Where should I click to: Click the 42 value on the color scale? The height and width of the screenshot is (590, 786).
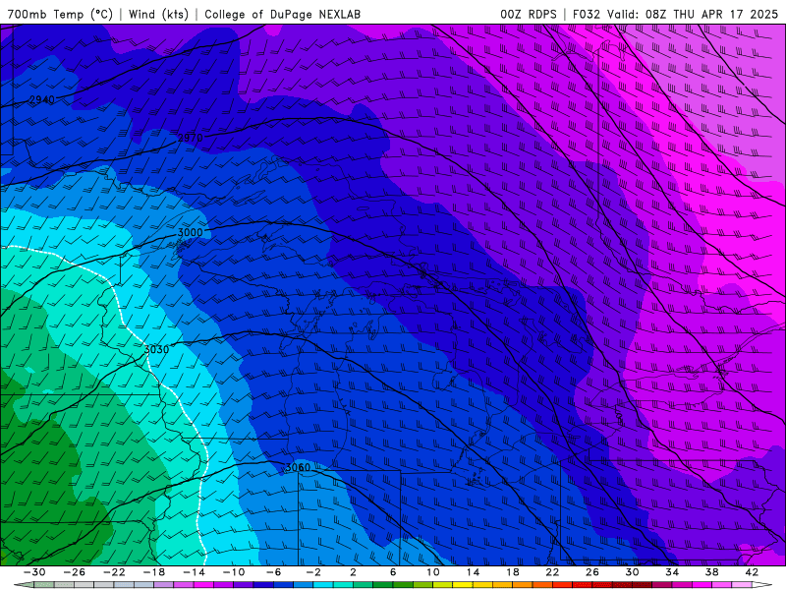coord(752,572)
